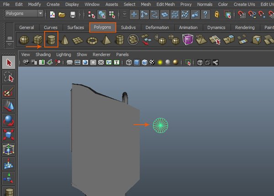Activate the Move tool cone icon
Viewport: 274px width, 196px height.
point(9,106)
